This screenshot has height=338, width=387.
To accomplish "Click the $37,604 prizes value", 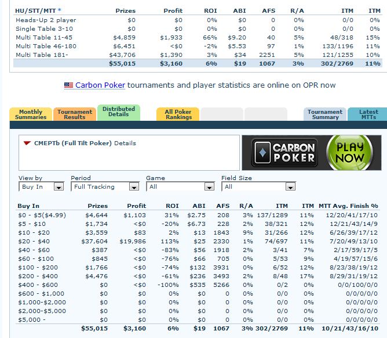I will 94,241.
